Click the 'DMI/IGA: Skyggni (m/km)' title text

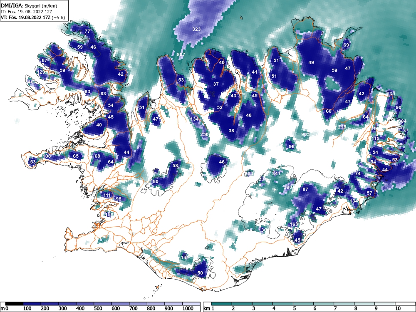[x=29, y=5]
